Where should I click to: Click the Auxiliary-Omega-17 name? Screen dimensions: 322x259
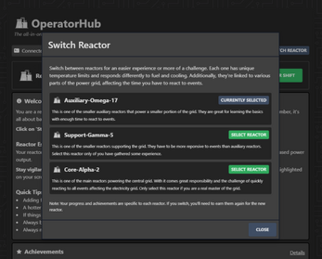pos(91,101)
